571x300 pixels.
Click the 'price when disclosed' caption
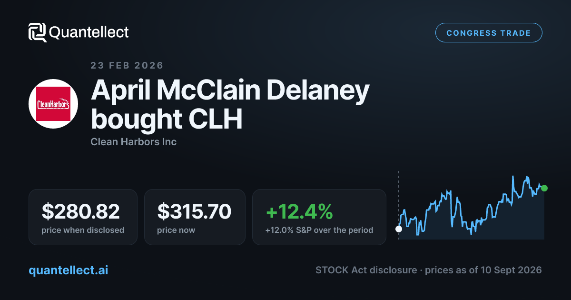pos(83,230)
